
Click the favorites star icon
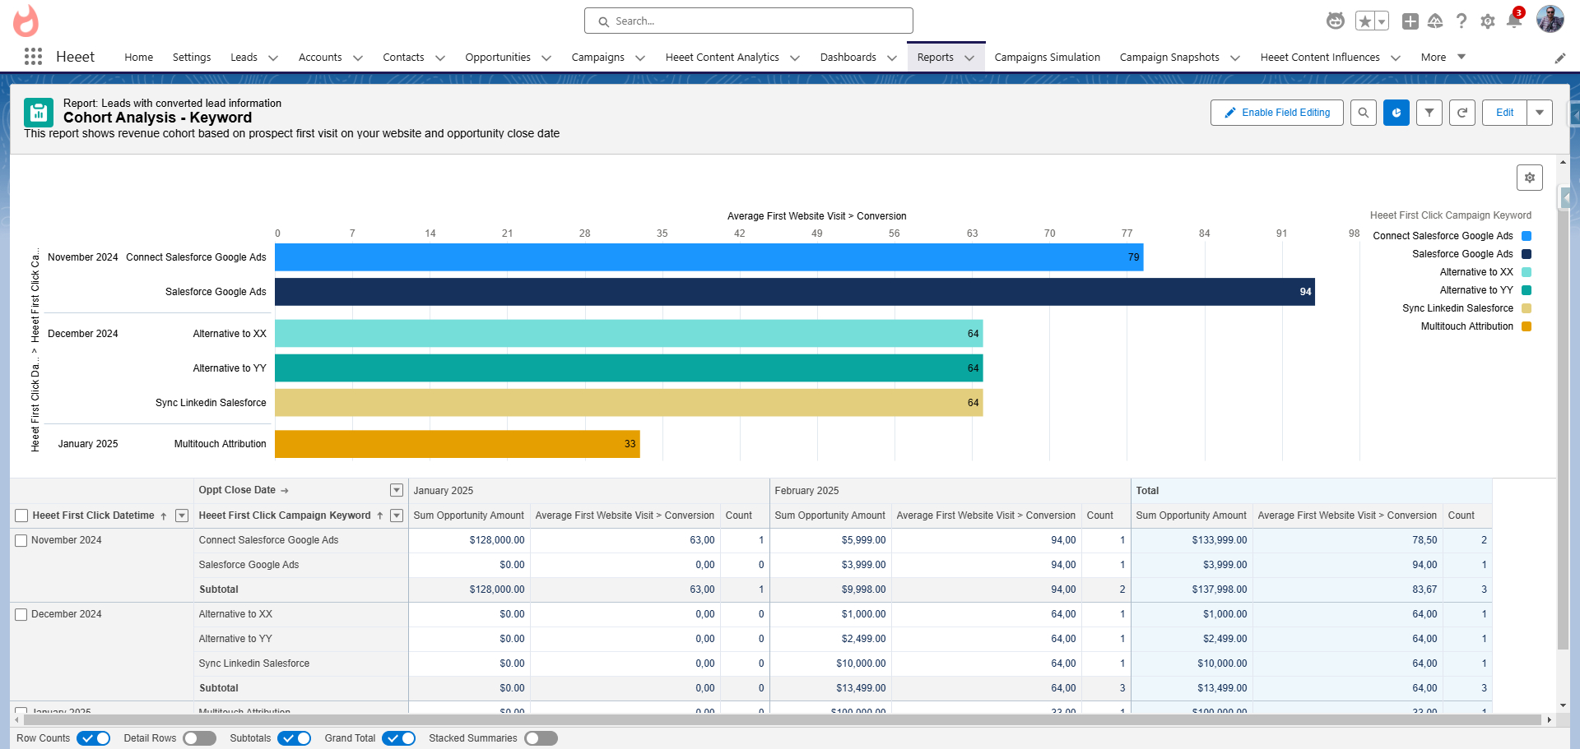(1365, 21)
